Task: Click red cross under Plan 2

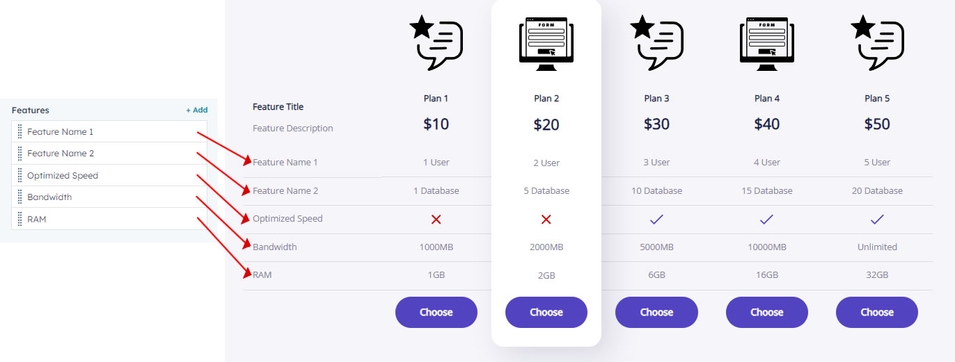Action: (546, 220)
